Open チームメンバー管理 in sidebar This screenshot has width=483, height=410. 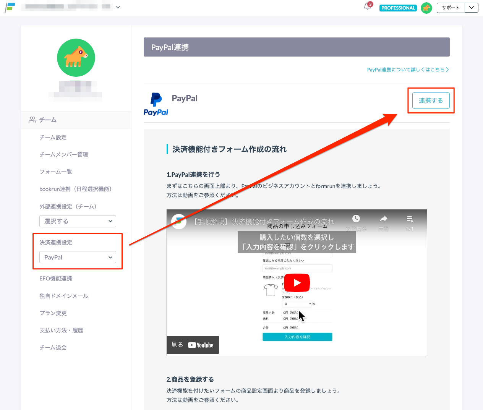[64, 154]
